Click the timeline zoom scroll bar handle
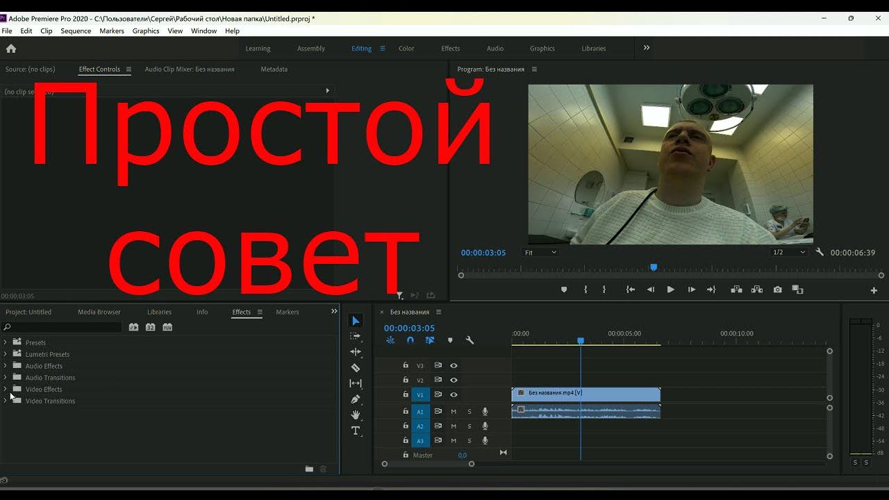The width and height of the screenshot is (889, 500). click(x=428, y=464)
